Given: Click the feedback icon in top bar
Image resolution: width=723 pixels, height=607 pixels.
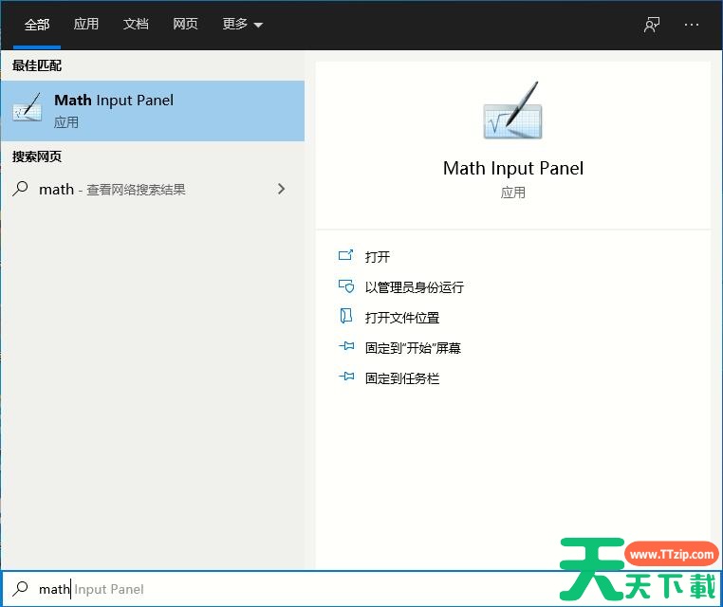Looking at the screenshot, I should pyautogui.click(x=652, y=25).
